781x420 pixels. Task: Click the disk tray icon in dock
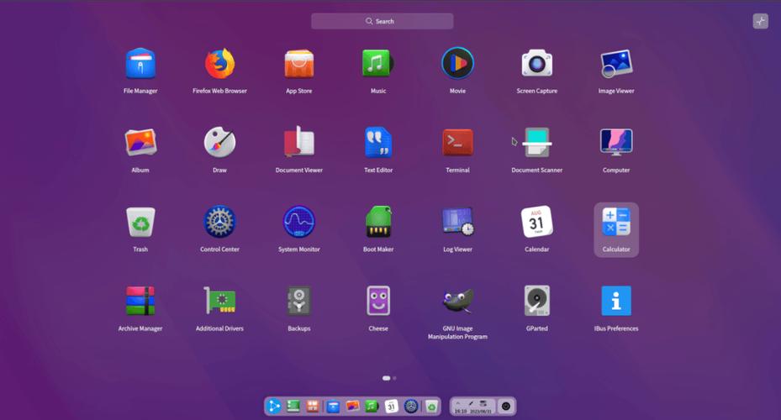tap(483, 403)
